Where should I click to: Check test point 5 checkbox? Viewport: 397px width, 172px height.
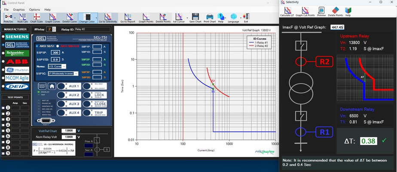point(3,131)
